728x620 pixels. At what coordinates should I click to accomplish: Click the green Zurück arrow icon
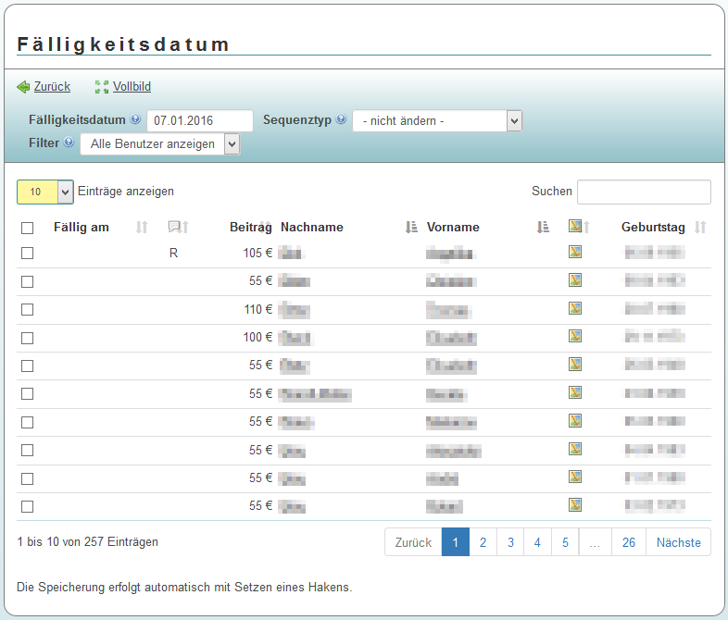coord(23,87)
